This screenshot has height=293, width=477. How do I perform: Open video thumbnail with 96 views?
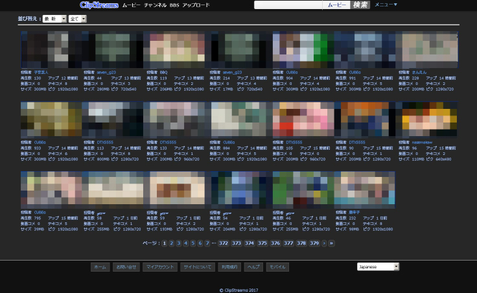click(x=427, y=119)
